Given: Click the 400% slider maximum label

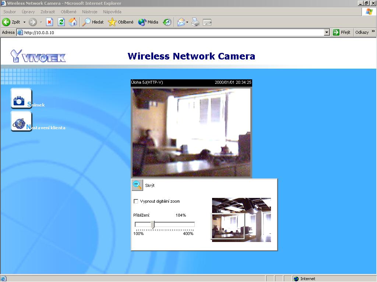Looking at the screenshot, I should point(188,234).
